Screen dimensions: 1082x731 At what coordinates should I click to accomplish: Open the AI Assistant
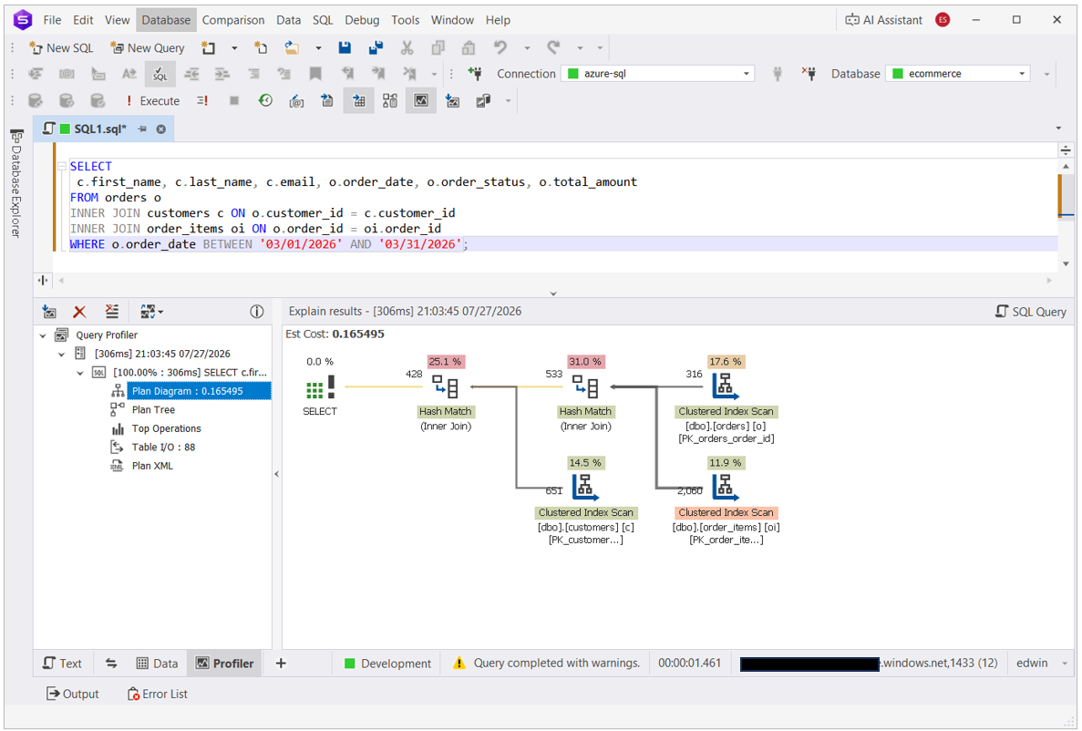(x=884, y=20)
